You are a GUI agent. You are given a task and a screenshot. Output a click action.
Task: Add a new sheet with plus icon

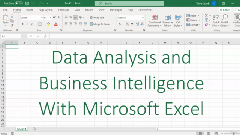(x=34, y=129)
